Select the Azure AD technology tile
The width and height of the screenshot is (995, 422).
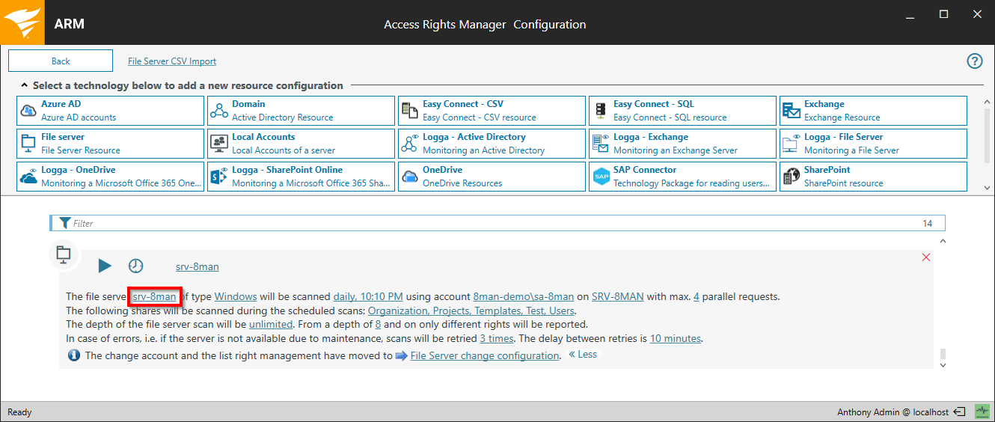click(110, 111)
